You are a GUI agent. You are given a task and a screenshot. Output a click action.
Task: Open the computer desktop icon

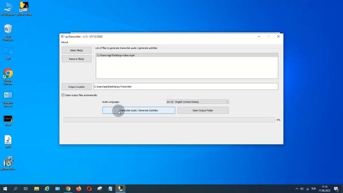coord(8,9)
